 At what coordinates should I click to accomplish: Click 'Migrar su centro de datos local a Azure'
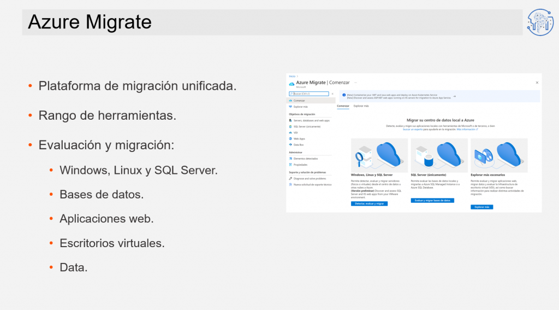(x=441, y=120)
